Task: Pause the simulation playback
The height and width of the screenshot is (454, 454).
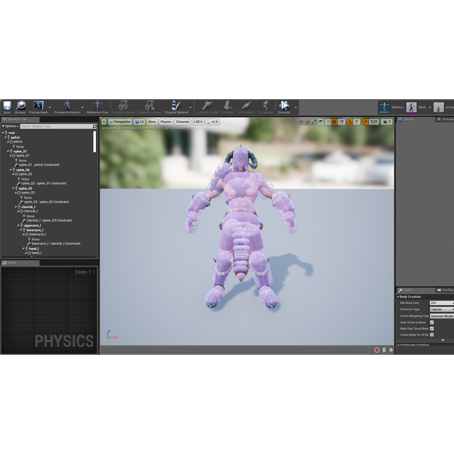Action: tap(384, 350)
